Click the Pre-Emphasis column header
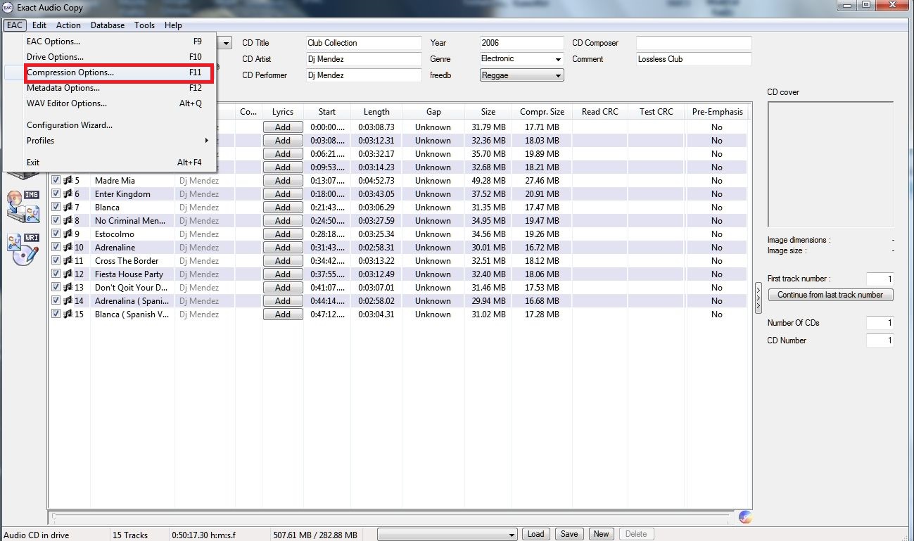Screen dimensions: 914x541 tap(717, 112)
